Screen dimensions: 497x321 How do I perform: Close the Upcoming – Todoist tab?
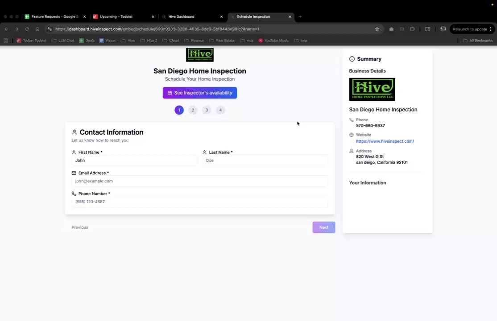153,16
